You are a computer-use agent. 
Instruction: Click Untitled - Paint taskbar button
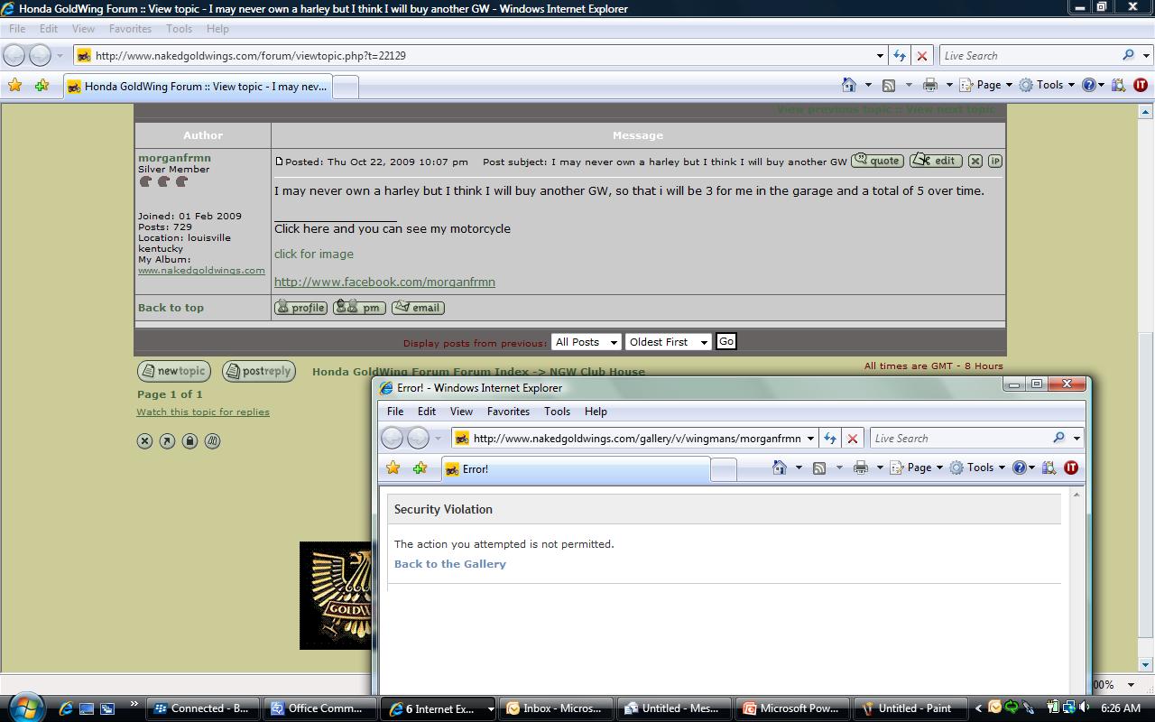[910, 708]
